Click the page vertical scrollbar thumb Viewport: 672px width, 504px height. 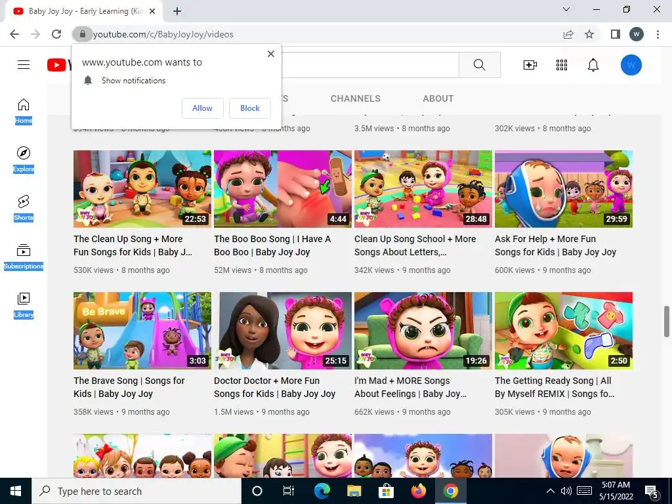(x=667, y=322)
